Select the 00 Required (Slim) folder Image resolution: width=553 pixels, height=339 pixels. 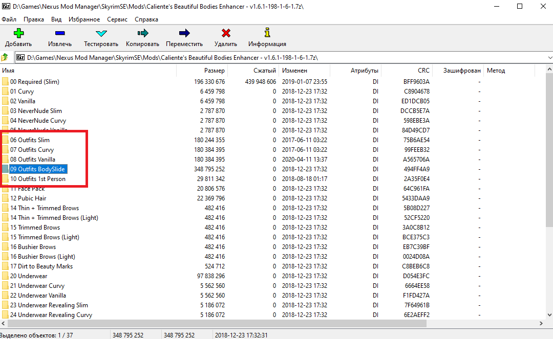coord(34,82)
